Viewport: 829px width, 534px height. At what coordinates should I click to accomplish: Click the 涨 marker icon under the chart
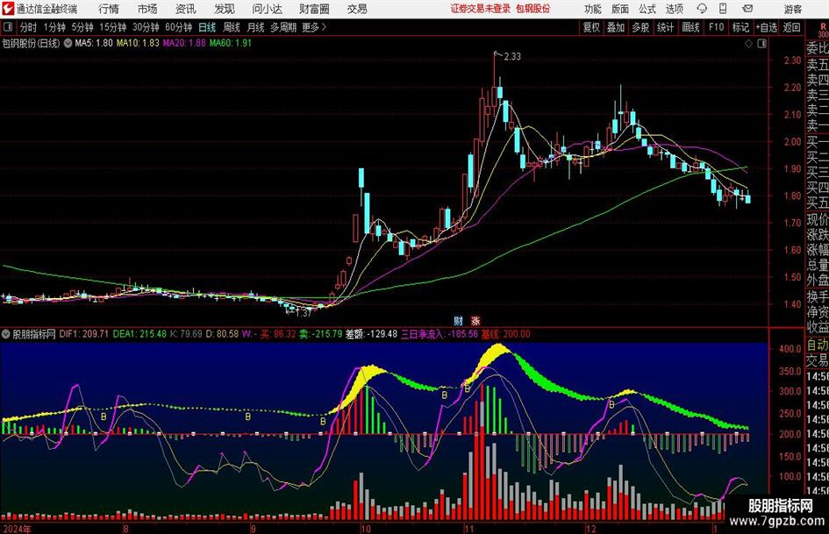click(x=475, y=320)
